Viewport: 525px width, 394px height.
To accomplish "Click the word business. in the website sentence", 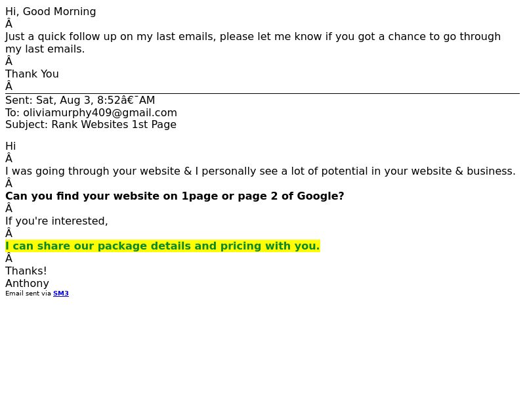I will pos(491,171).
